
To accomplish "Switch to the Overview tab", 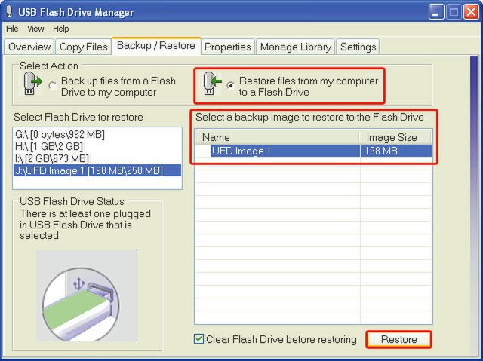I will (29, 47).
